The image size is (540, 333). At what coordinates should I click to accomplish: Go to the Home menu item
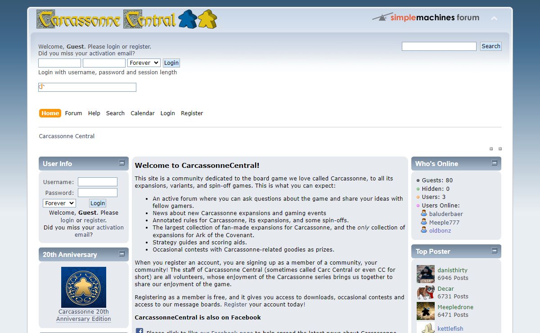click(x=50, y=113)
